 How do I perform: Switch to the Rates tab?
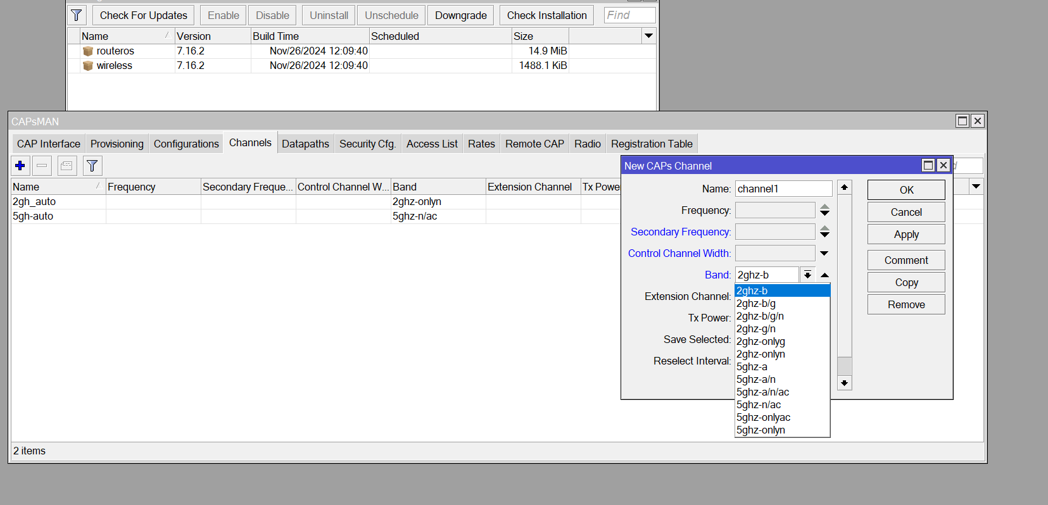pyautogui.click(x=481, y=144)
